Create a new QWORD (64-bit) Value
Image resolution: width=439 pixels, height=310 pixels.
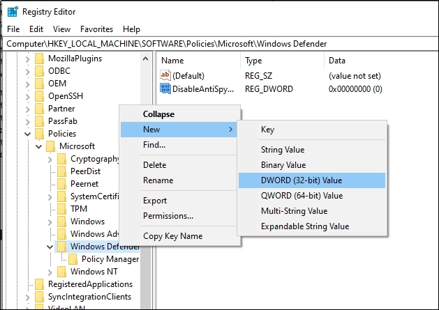pos(312,196)
